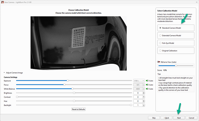Choose the Fish-Eye Model option
This screenshot has width=199, height=121.
[176, 43]
